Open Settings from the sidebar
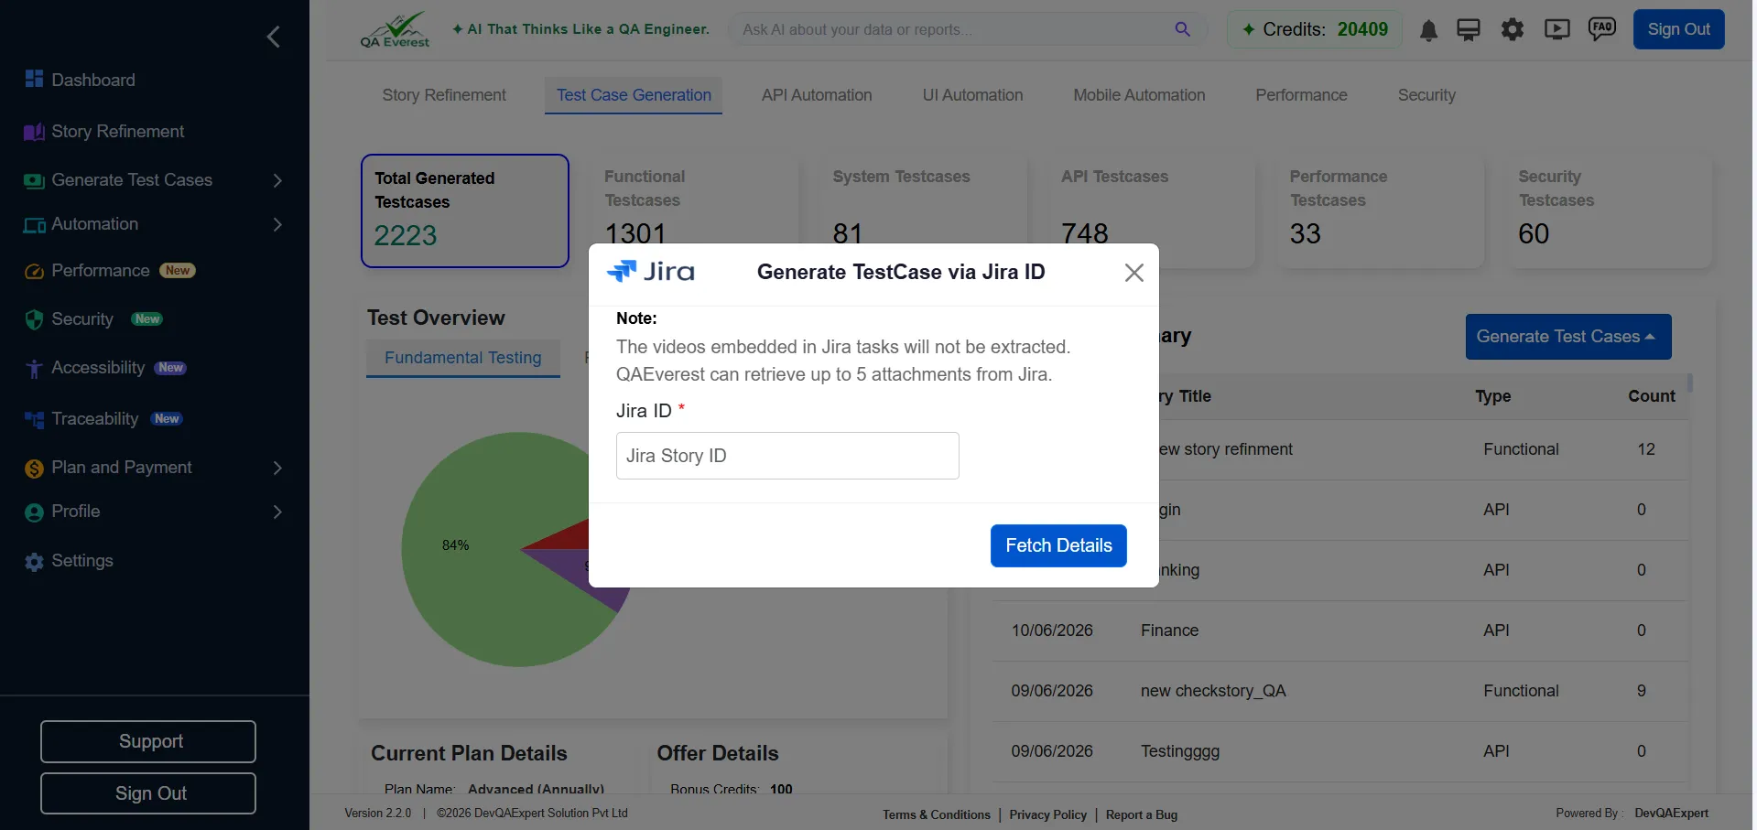 pos(81,561)
